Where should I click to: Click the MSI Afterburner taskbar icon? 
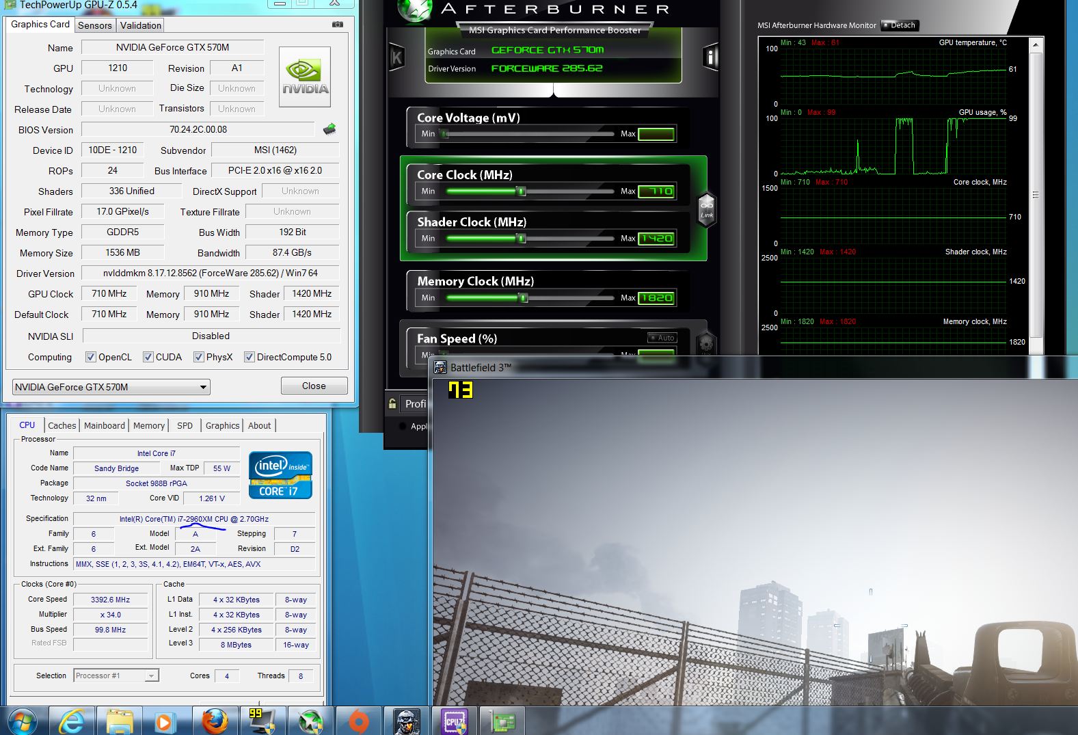pos(310,721)
